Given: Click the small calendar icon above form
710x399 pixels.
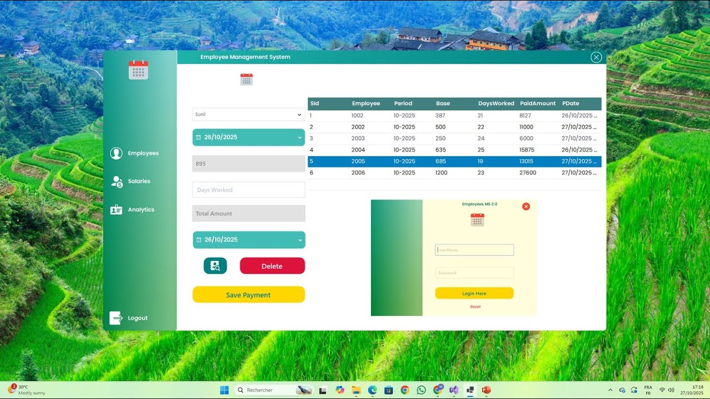Looking at the screenshot, I should coord(246,79).
